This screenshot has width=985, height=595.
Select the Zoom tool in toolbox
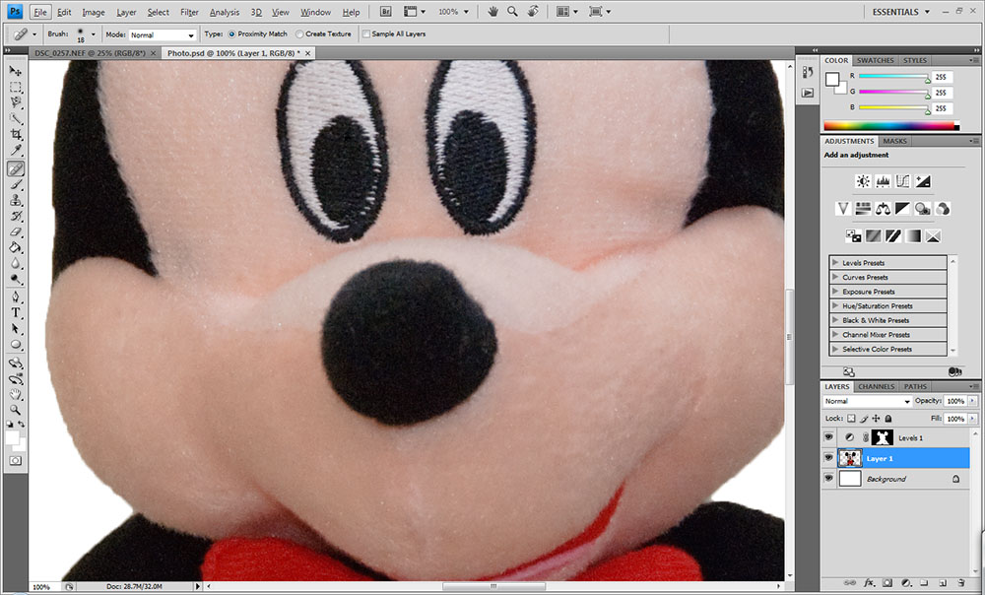(16, 410)
